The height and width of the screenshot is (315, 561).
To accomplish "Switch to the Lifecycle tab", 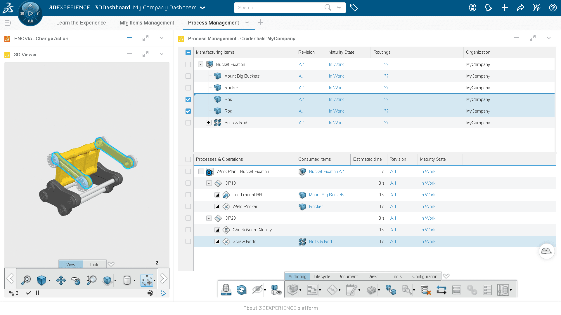I will 322,276.
